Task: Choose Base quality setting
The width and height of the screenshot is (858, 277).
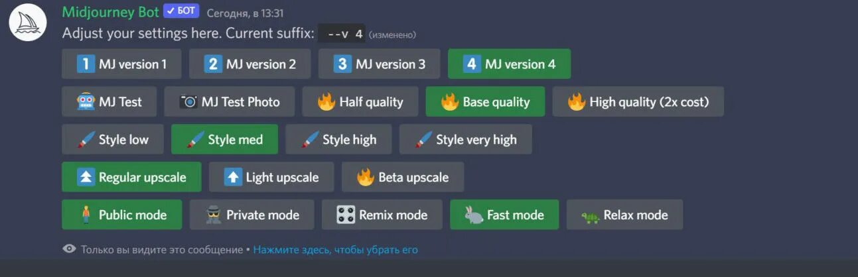Action: (x=485, y=101)
